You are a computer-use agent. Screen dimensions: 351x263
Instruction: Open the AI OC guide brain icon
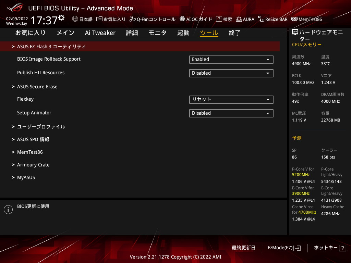[182, 19]
